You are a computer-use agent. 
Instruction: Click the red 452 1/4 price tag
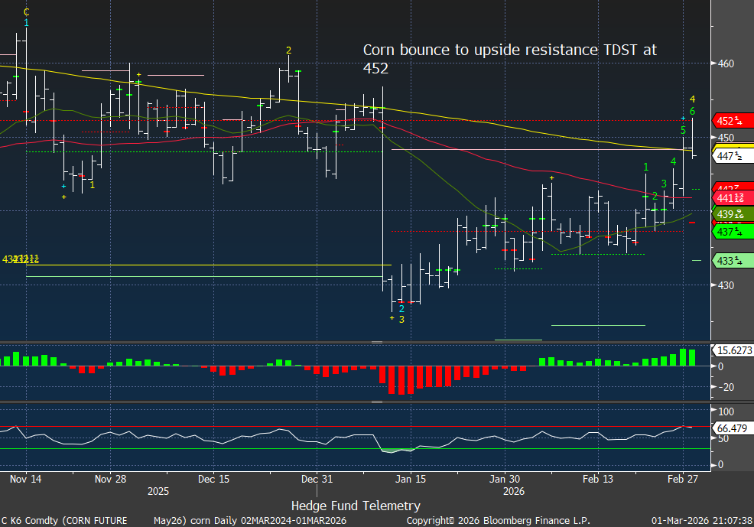click(x=733, y=121)
